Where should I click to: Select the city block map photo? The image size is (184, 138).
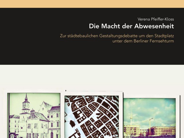pos(92,117)
